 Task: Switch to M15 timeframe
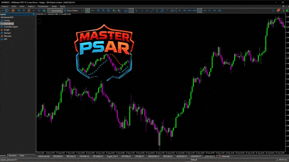189,10
